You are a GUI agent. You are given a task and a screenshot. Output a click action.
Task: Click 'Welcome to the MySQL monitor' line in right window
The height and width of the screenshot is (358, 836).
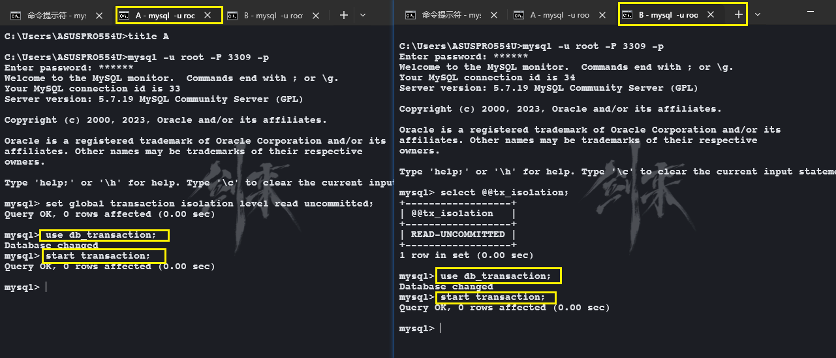coord(566,67)
